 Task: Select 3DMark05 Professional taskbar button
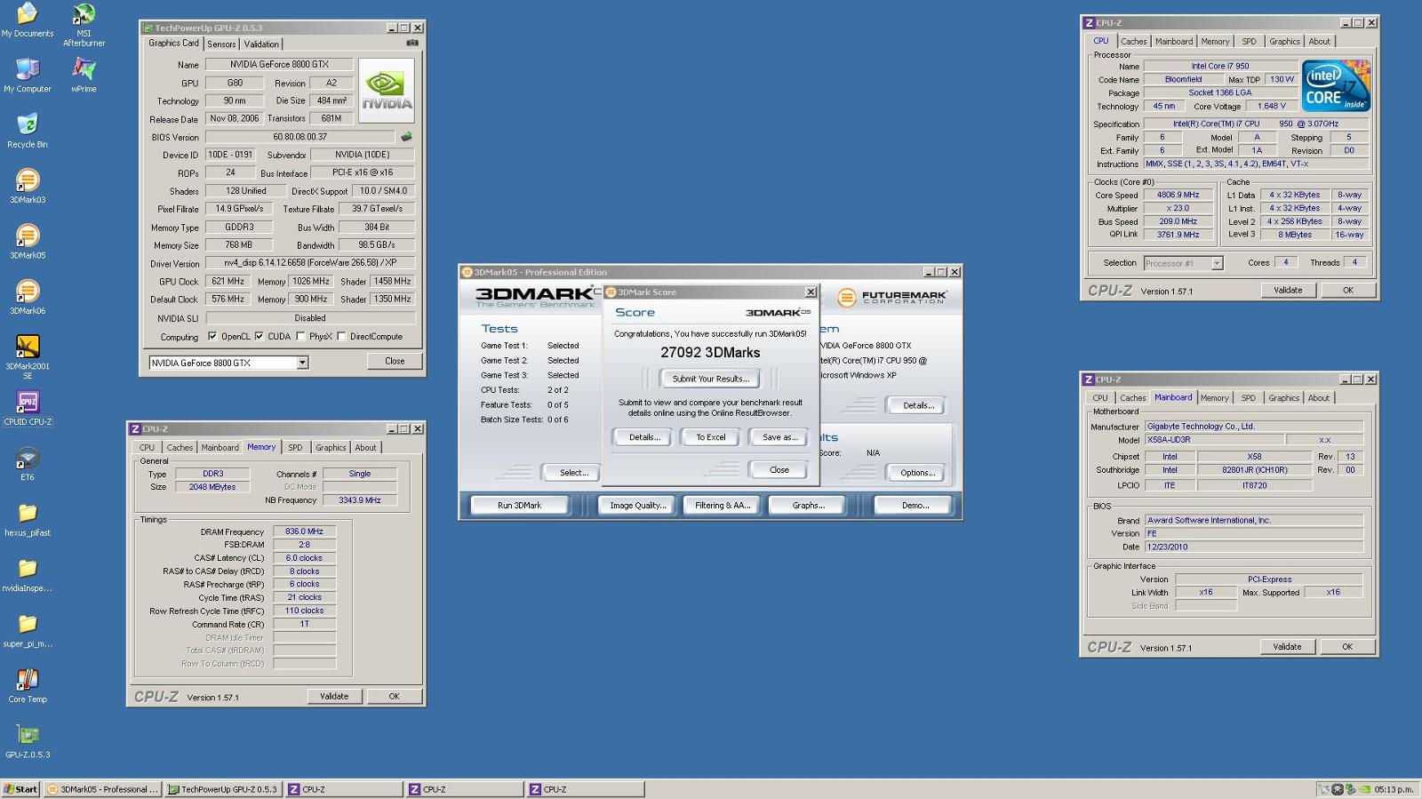coord(103,789)
